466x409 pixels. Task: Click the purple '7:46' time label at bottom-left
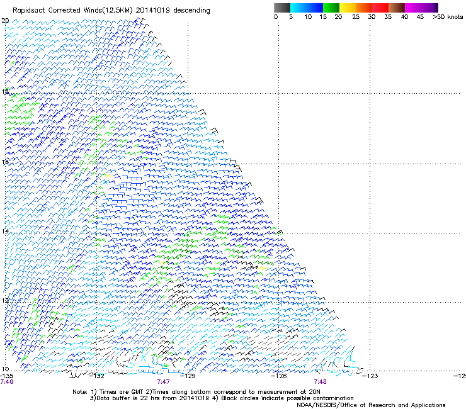(6, 382)
